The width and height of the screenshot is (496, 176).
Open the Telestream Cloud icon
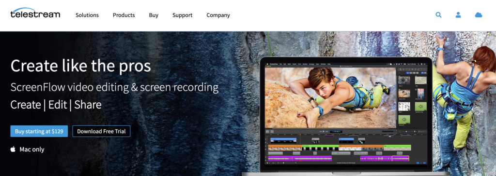point(479,15)
